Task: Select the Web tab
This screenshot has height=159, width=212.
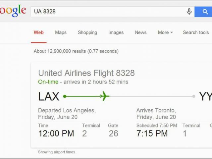Action: point(39,32)
